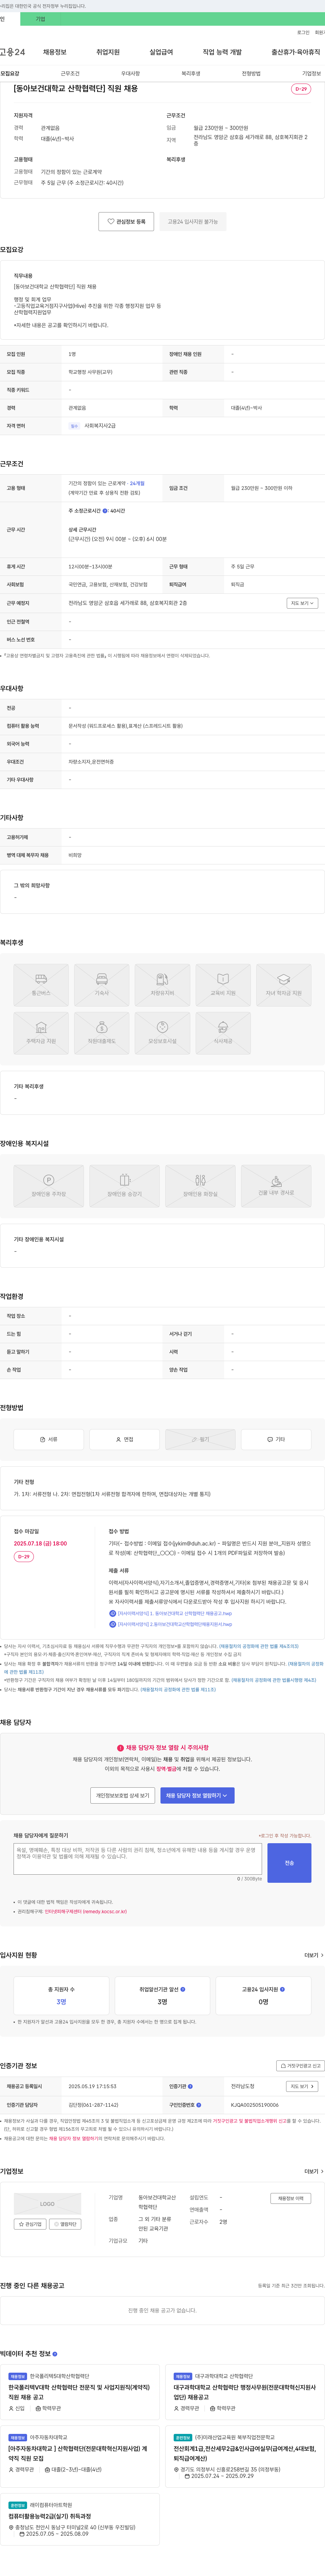Screen dimensions: 325x2576
Task: Click the red D-29 badge near title
Action: (x=301, y=89)
